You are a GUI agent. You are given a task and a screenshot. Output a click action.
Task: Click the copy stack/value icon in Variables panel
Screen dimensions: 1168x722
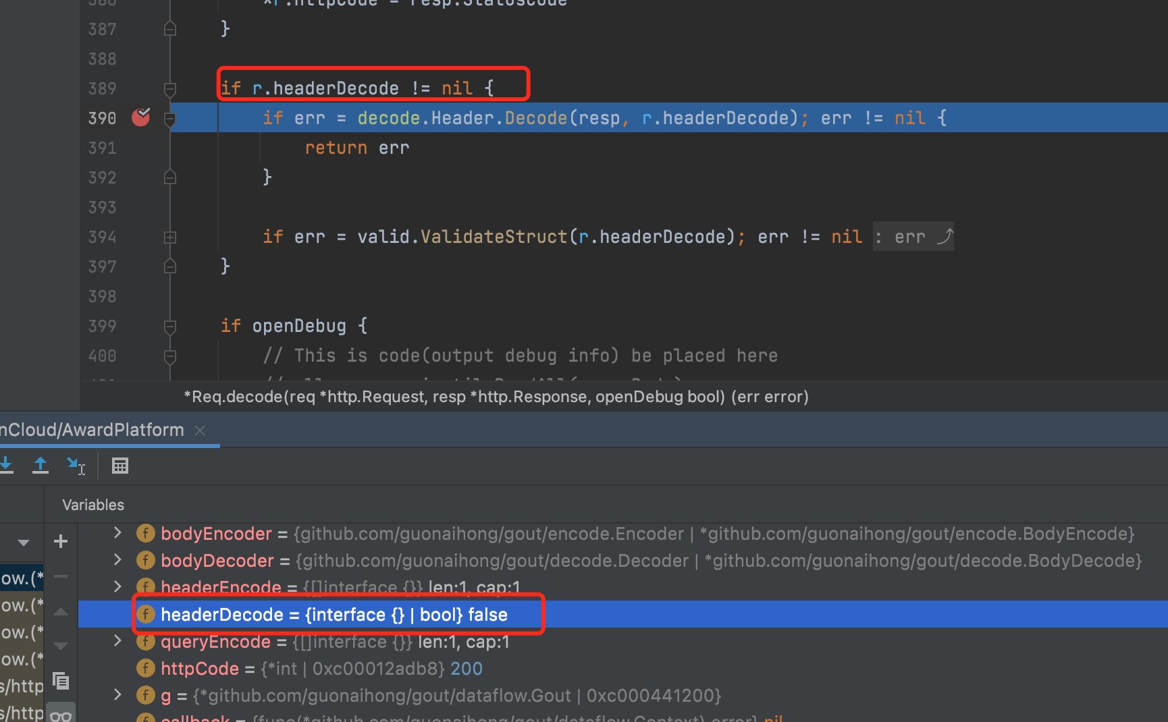61,682
